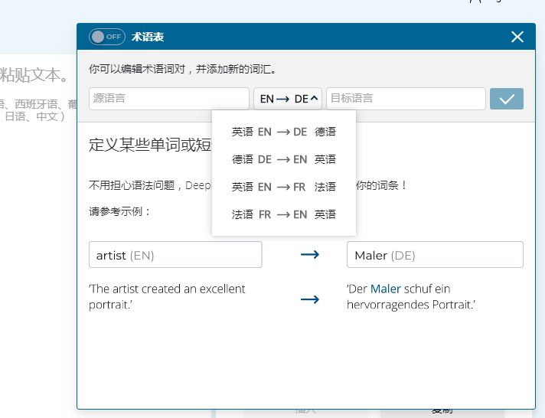Select 法语 FR → EN 英语 option

284,214
